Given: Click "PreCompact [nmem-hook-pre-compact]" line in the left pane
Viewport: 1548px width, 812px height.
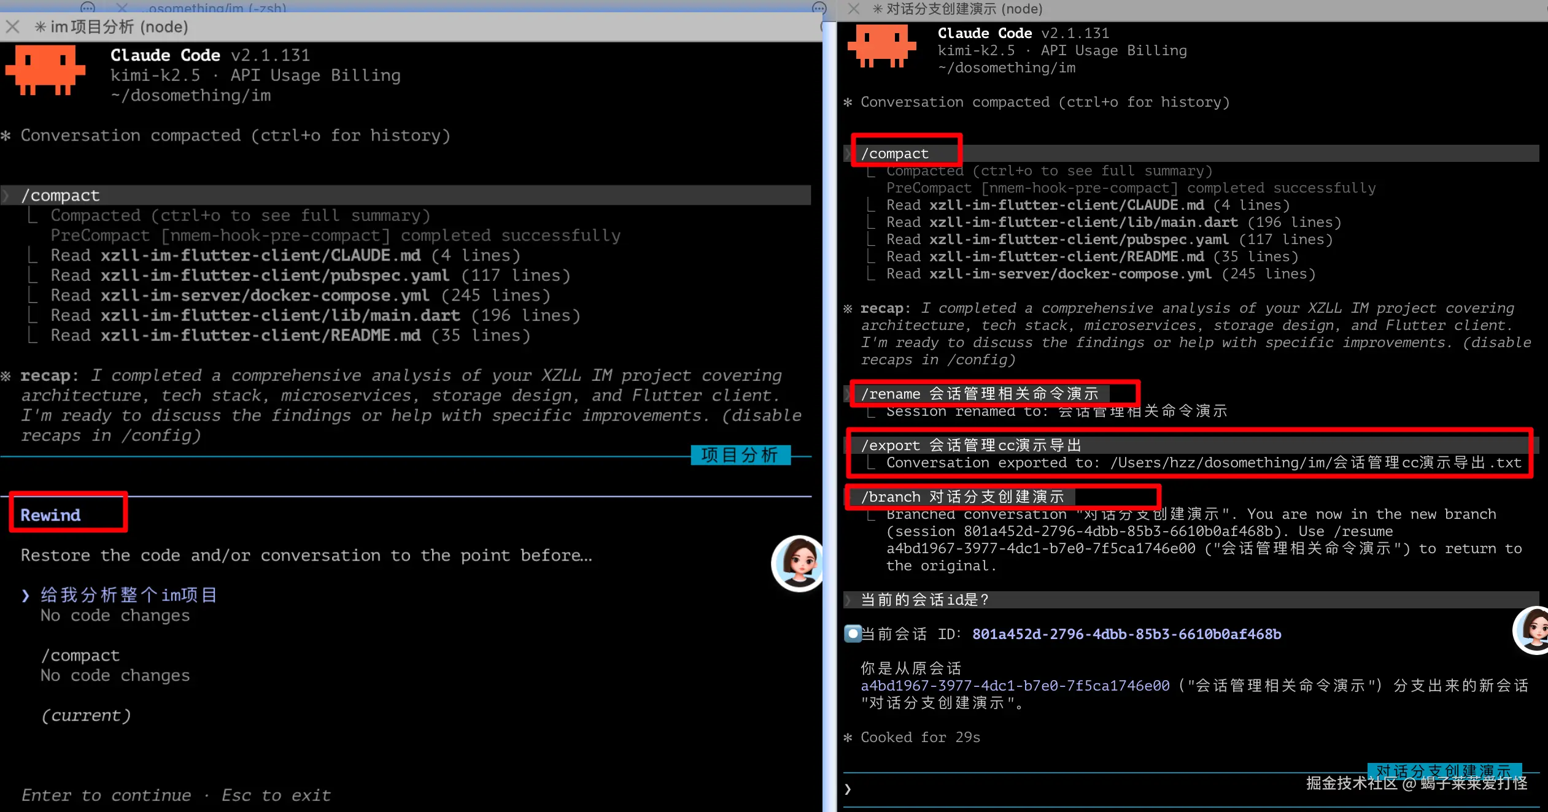Looking at the screenshot, I should (x=336, y=236).
